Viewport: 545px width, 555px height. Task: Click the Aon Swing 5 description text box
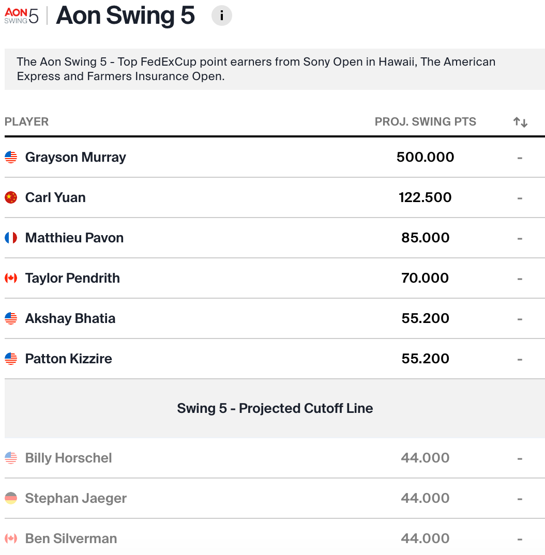[275, 69]
